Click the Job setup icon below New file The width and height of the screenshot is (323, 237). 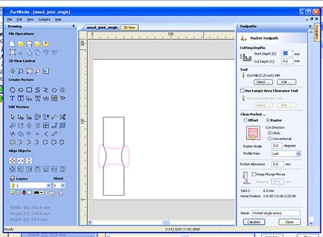(12, 52)
